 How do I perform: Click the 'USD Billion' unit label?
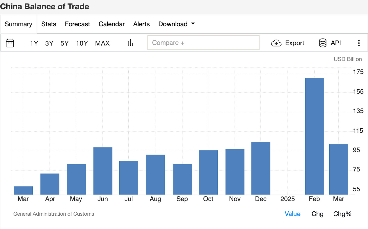coord(348,59)
